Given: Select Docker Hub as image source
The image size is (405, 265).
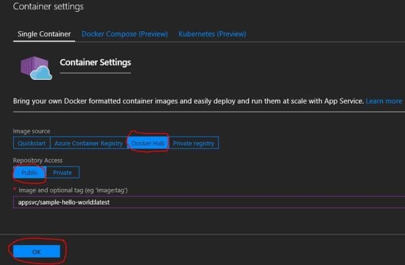Looking at the screenshot, I should [x=148, y=143].
